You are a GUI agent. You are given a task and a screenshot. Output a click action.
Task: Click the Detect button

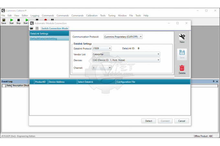coord(148,121)
